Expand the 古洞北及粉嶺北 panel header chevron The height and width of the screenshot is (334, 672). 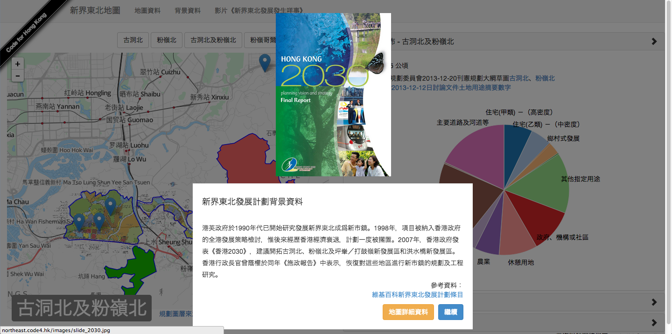[x=654, y=42]
